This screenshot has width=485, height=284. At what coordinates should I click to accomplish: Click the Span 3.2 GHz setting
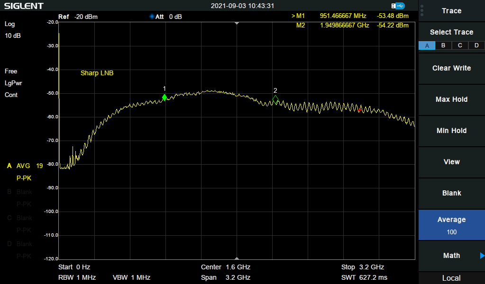pyautogui.click(x=226, y=277)
